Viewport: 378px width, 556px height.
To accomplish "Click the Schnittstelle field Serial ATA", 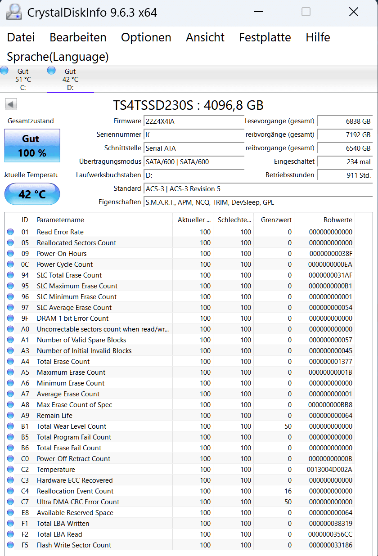I will 194,148.
